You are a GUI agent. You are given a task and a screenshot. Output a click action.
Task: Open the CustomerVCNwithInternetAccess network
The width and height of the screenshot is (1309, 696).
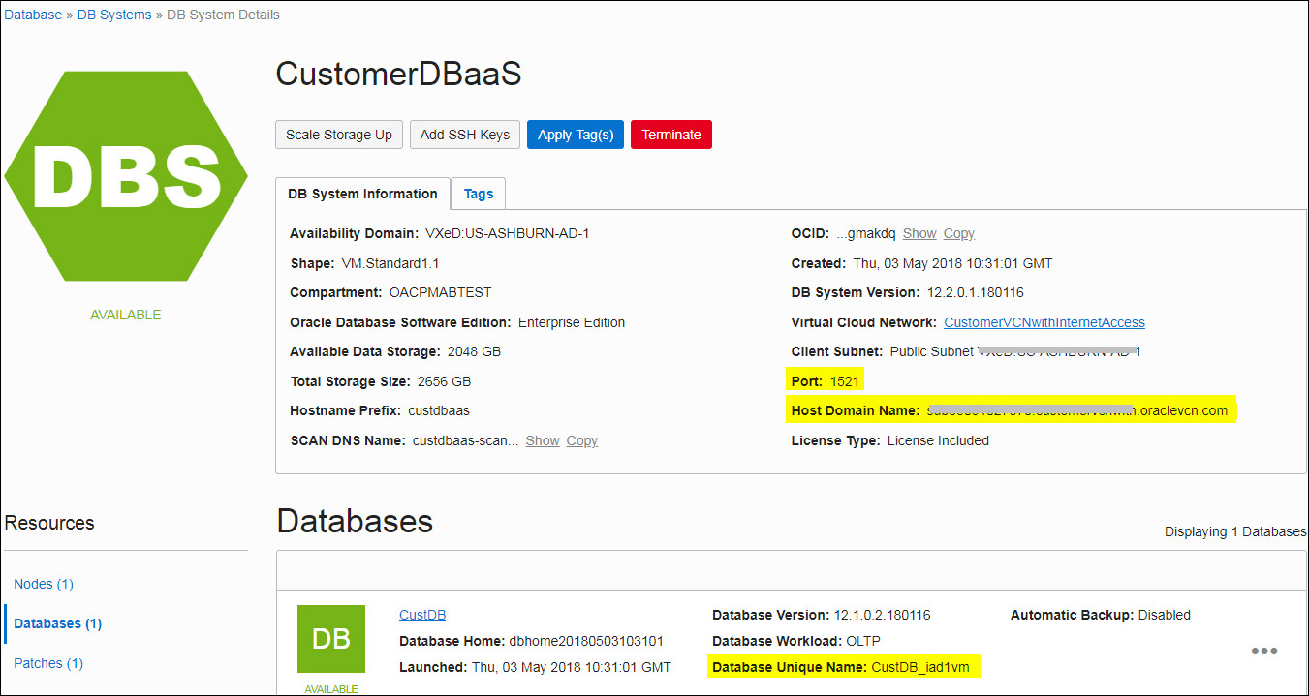click(x=1044, y=322)
